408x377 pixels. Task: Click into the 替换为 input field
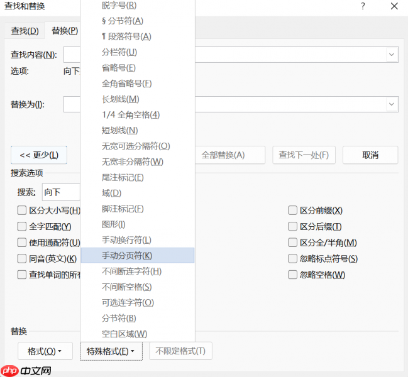[x=231, y=104]
